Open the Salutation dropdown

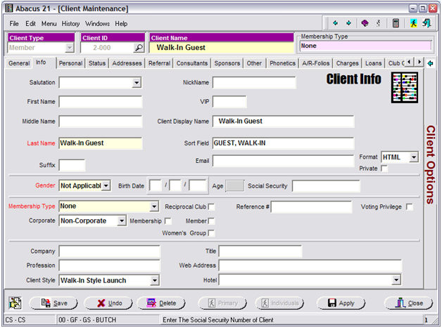click(x=137, y=83)
